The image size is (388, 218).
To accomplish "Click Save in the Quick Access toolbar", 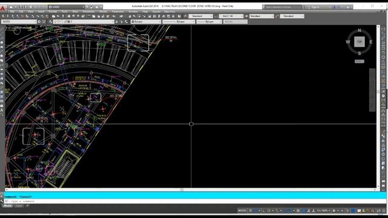I will [21, 7].
